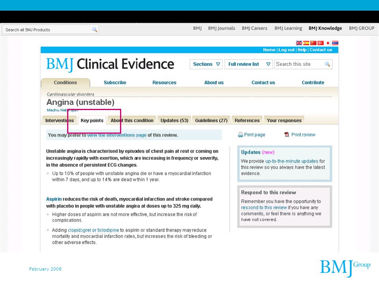Click the Log out link
Screen dimensions: 379x284
tap(287, 50)
